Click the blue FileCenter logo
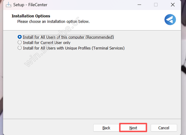Viewport: 186px width, 135px height. (x=170, y=19)
